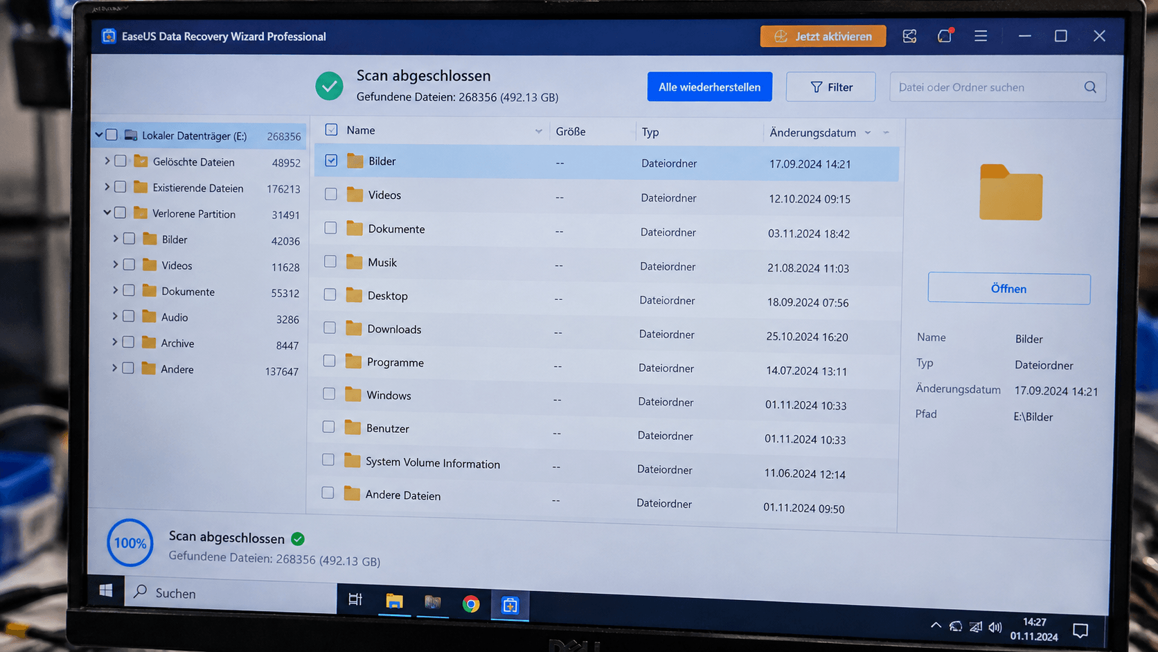The image size is (1158, 652).
Task: Click the Videos folder icon in file list
Action: 355,195
